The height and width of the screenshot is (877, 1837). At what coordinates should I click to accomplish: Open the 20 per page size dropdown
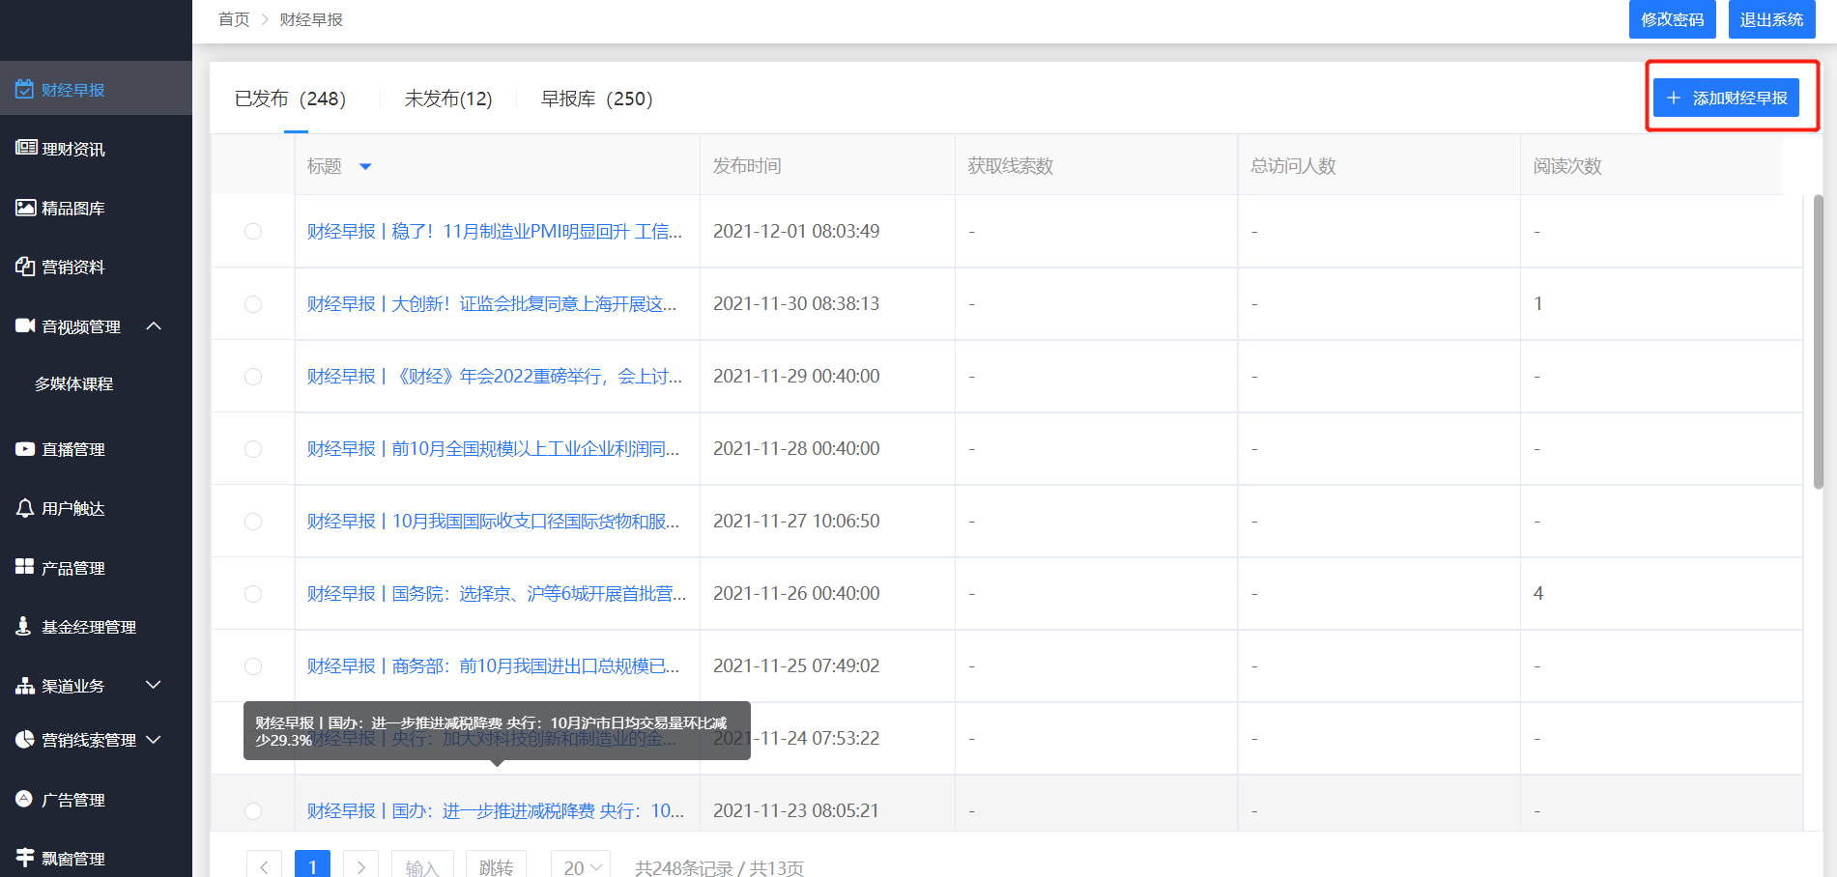[x=581, y=865]
